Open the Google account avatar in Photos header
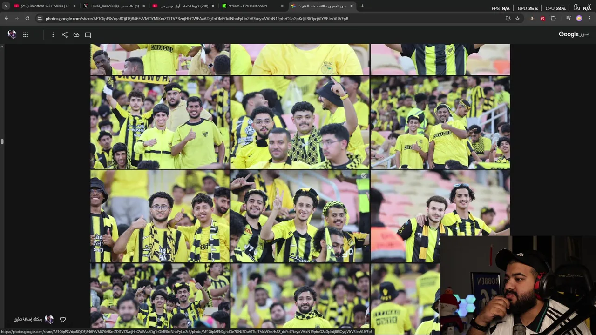Screen dimensions: 596x335 pyautogui.click(x=12, y=34)
